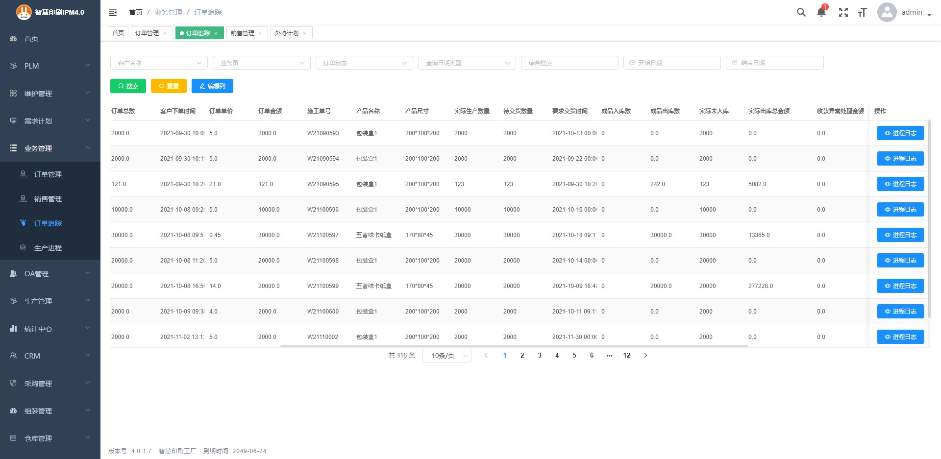Open 生产进程 in the sidebar

(48, 248)
